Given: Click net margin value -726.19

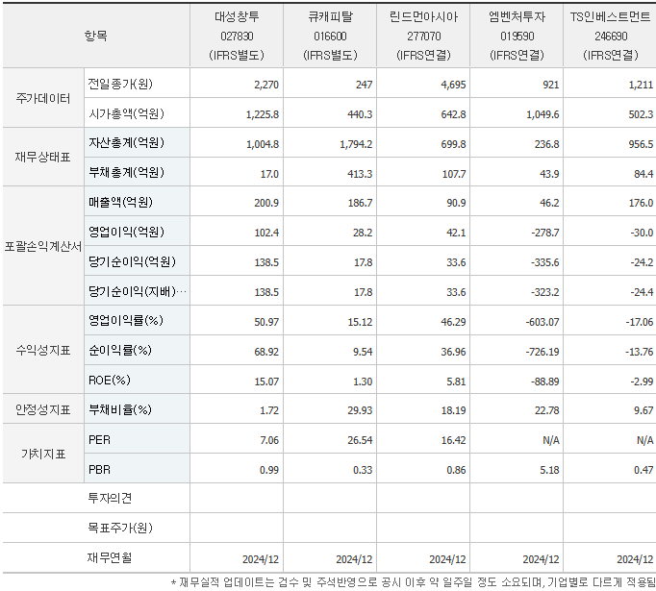Looking at the screenshot, I should tap(542, 352).
